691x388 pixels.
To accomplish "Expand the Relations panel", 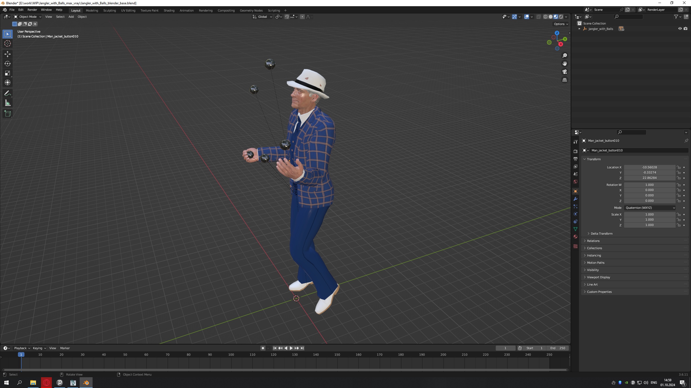I will [593, 241].
